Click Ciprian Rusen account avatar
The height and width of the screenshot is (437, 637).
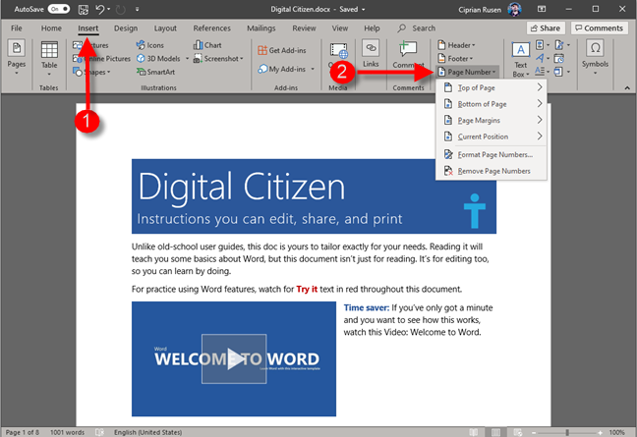click(514, 9)
